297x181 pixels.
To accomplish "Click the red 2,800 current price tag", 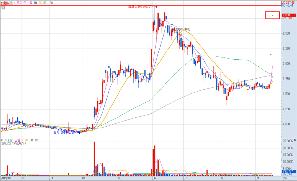I will point(289,15).
